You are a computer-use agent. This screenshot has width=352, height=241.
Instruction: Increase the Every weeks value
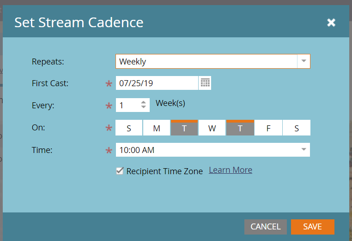click(x=144, y=102)
